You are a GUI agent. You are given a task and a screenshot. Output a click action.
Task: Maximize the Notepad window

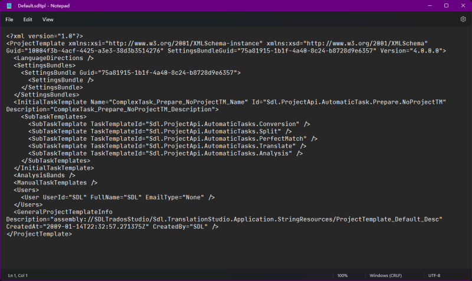445,5
